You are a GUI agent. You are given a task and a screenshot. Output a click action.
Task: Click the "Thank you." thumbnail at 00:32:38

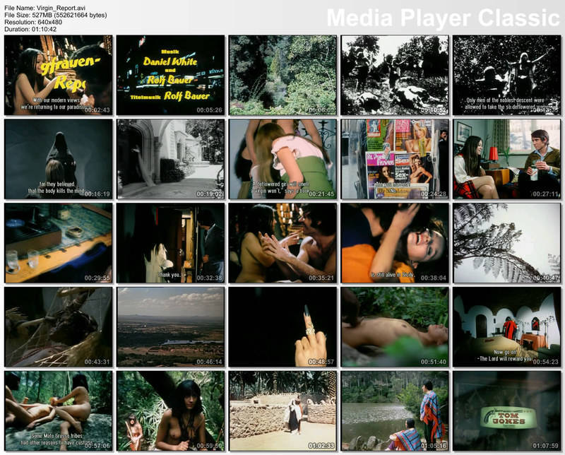click(170, 243)
